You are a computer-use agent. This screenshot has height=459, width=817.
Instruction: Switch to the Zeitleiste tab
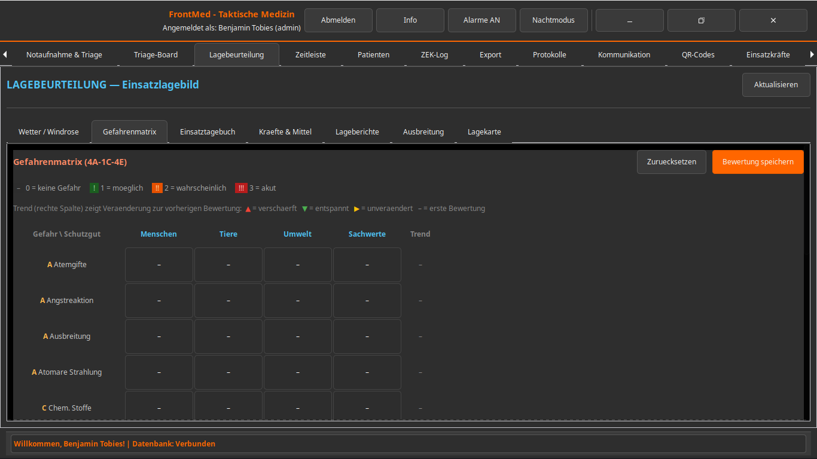pos(310,55)
